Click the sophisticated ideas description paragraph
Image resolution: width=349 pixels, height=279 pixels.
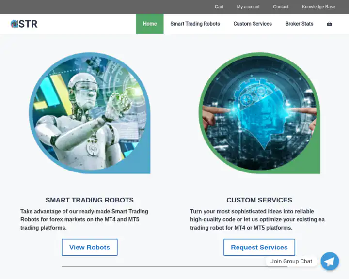[x=257, y=219]
